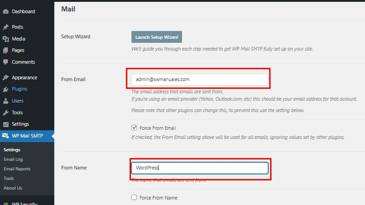Enable the Force From Name checkbox
The height and width of the screenshot is (205, 365).
pyautogui.click(x=134, y=198)
